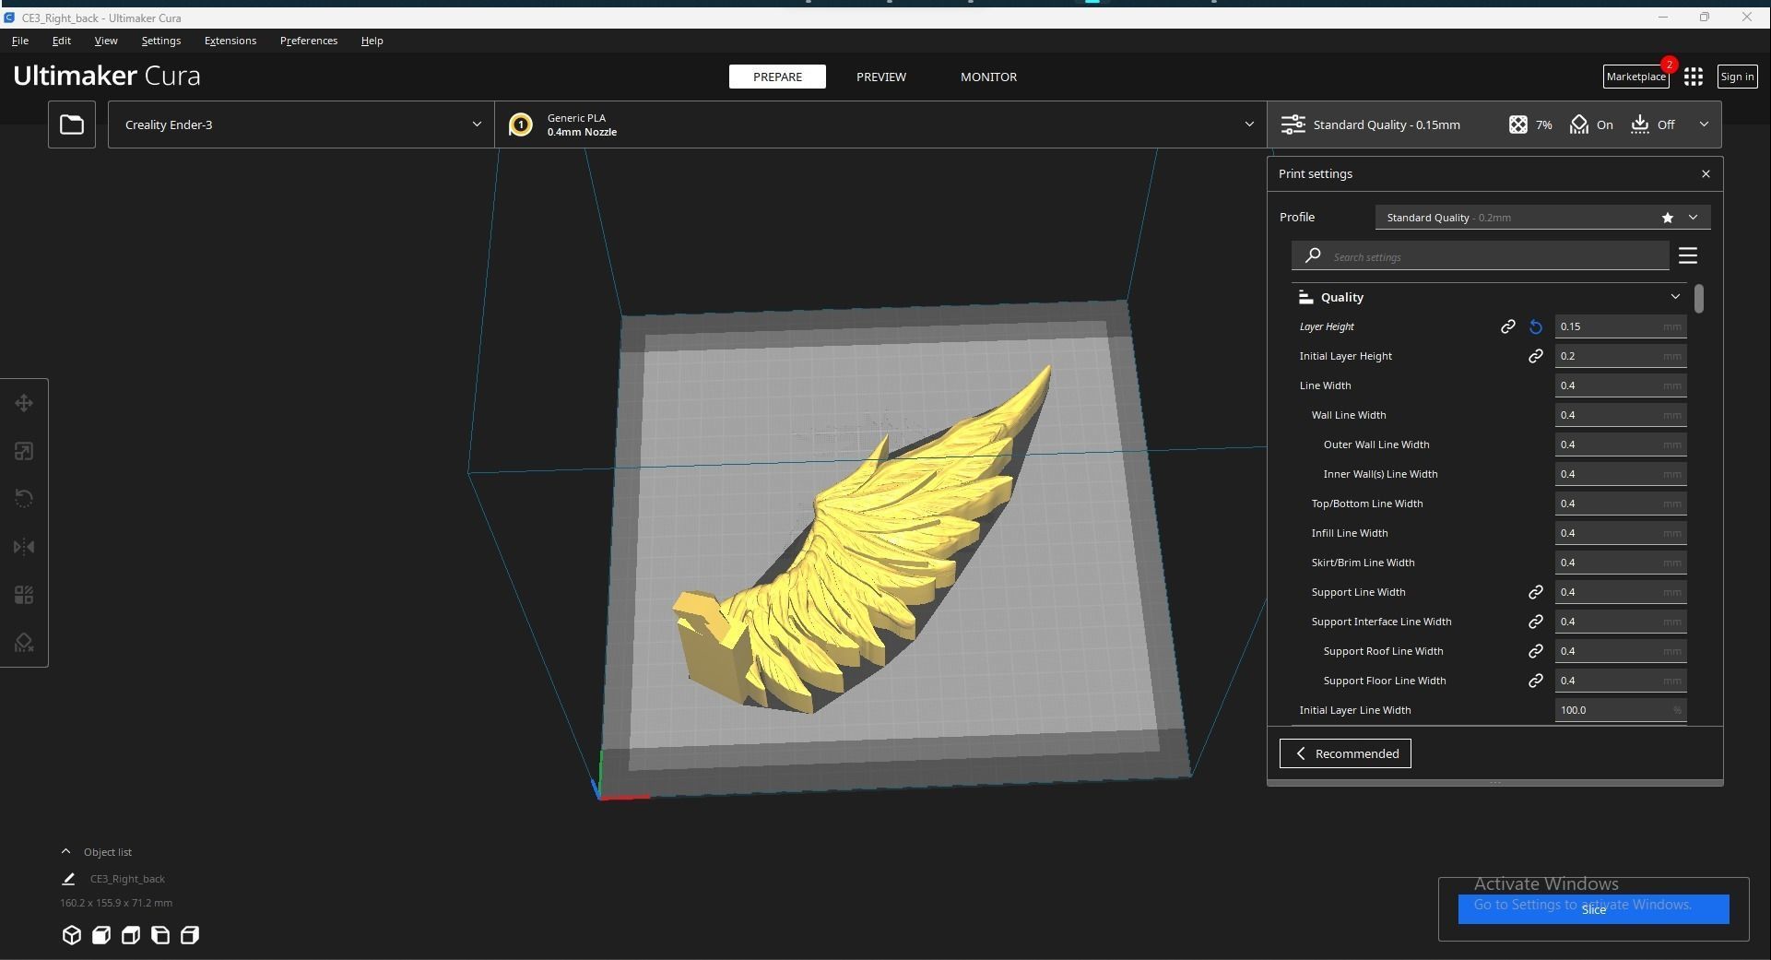Select the Move tool
Screen dimensions: 1771x960
[x=24, y=403]
